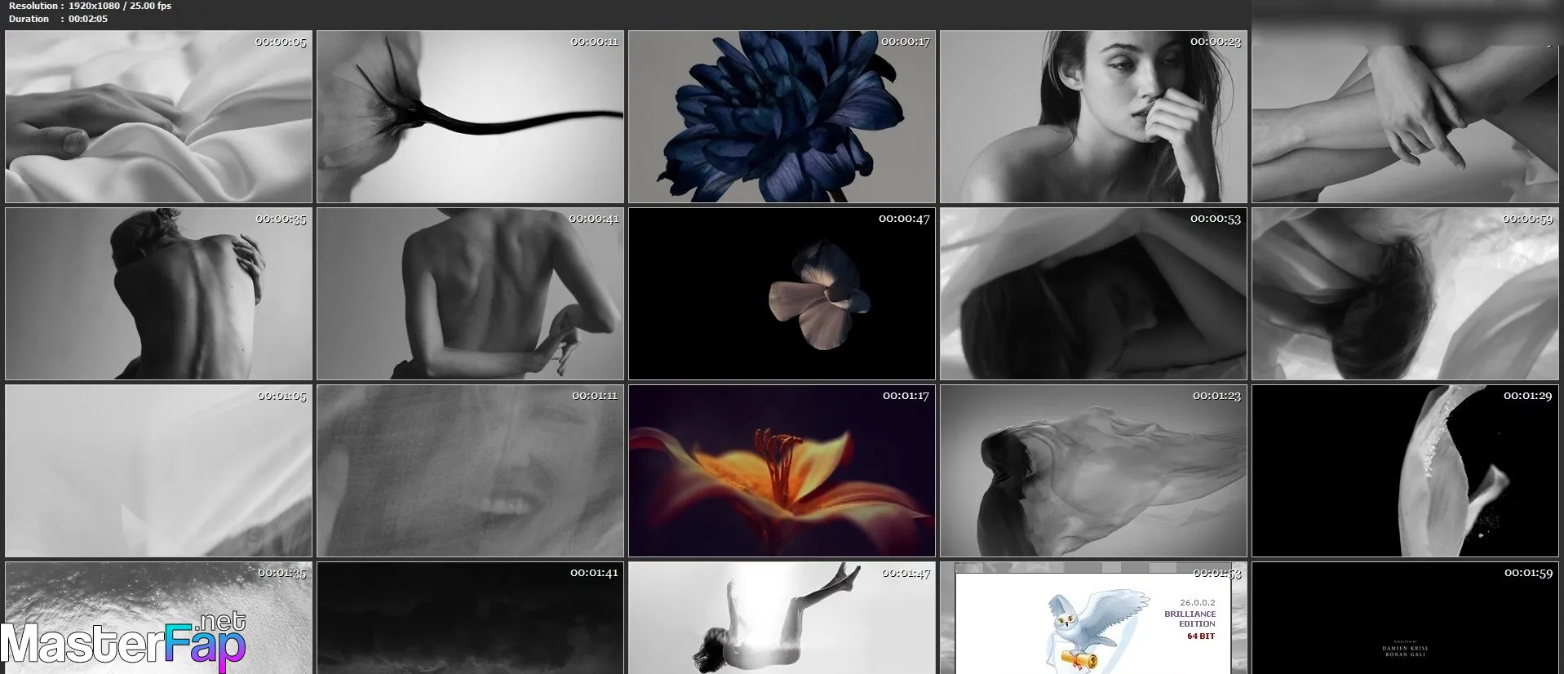Open the 00:01:53 owl Brilliance Edition thumbnail

tap(1093, 618)
